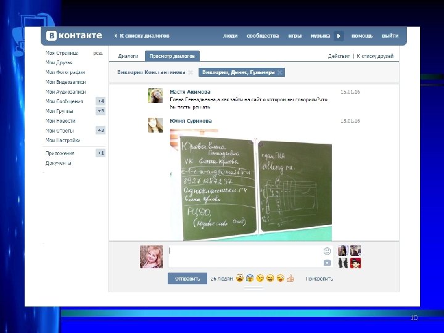Select Виктория, Денис, Гульмира dialog tab
Image resolution: width=444 pixels, height=333 pixels.
(238, 73)
